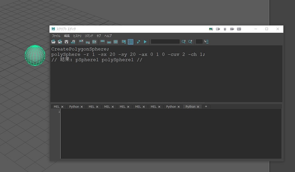Image resolution: width=295 pixels, height=172 pixels.
Task: Toggle Echo All Commands icon
Action: pyautogui.click(x=124, y=42)
